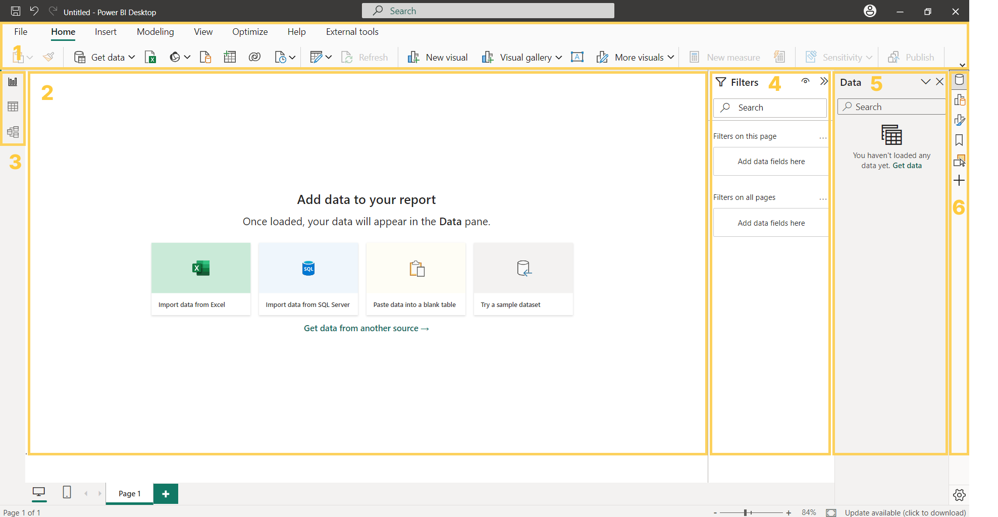
Task: Collapse the Filters pane with chevrons
Action: [x=824, y=81]
